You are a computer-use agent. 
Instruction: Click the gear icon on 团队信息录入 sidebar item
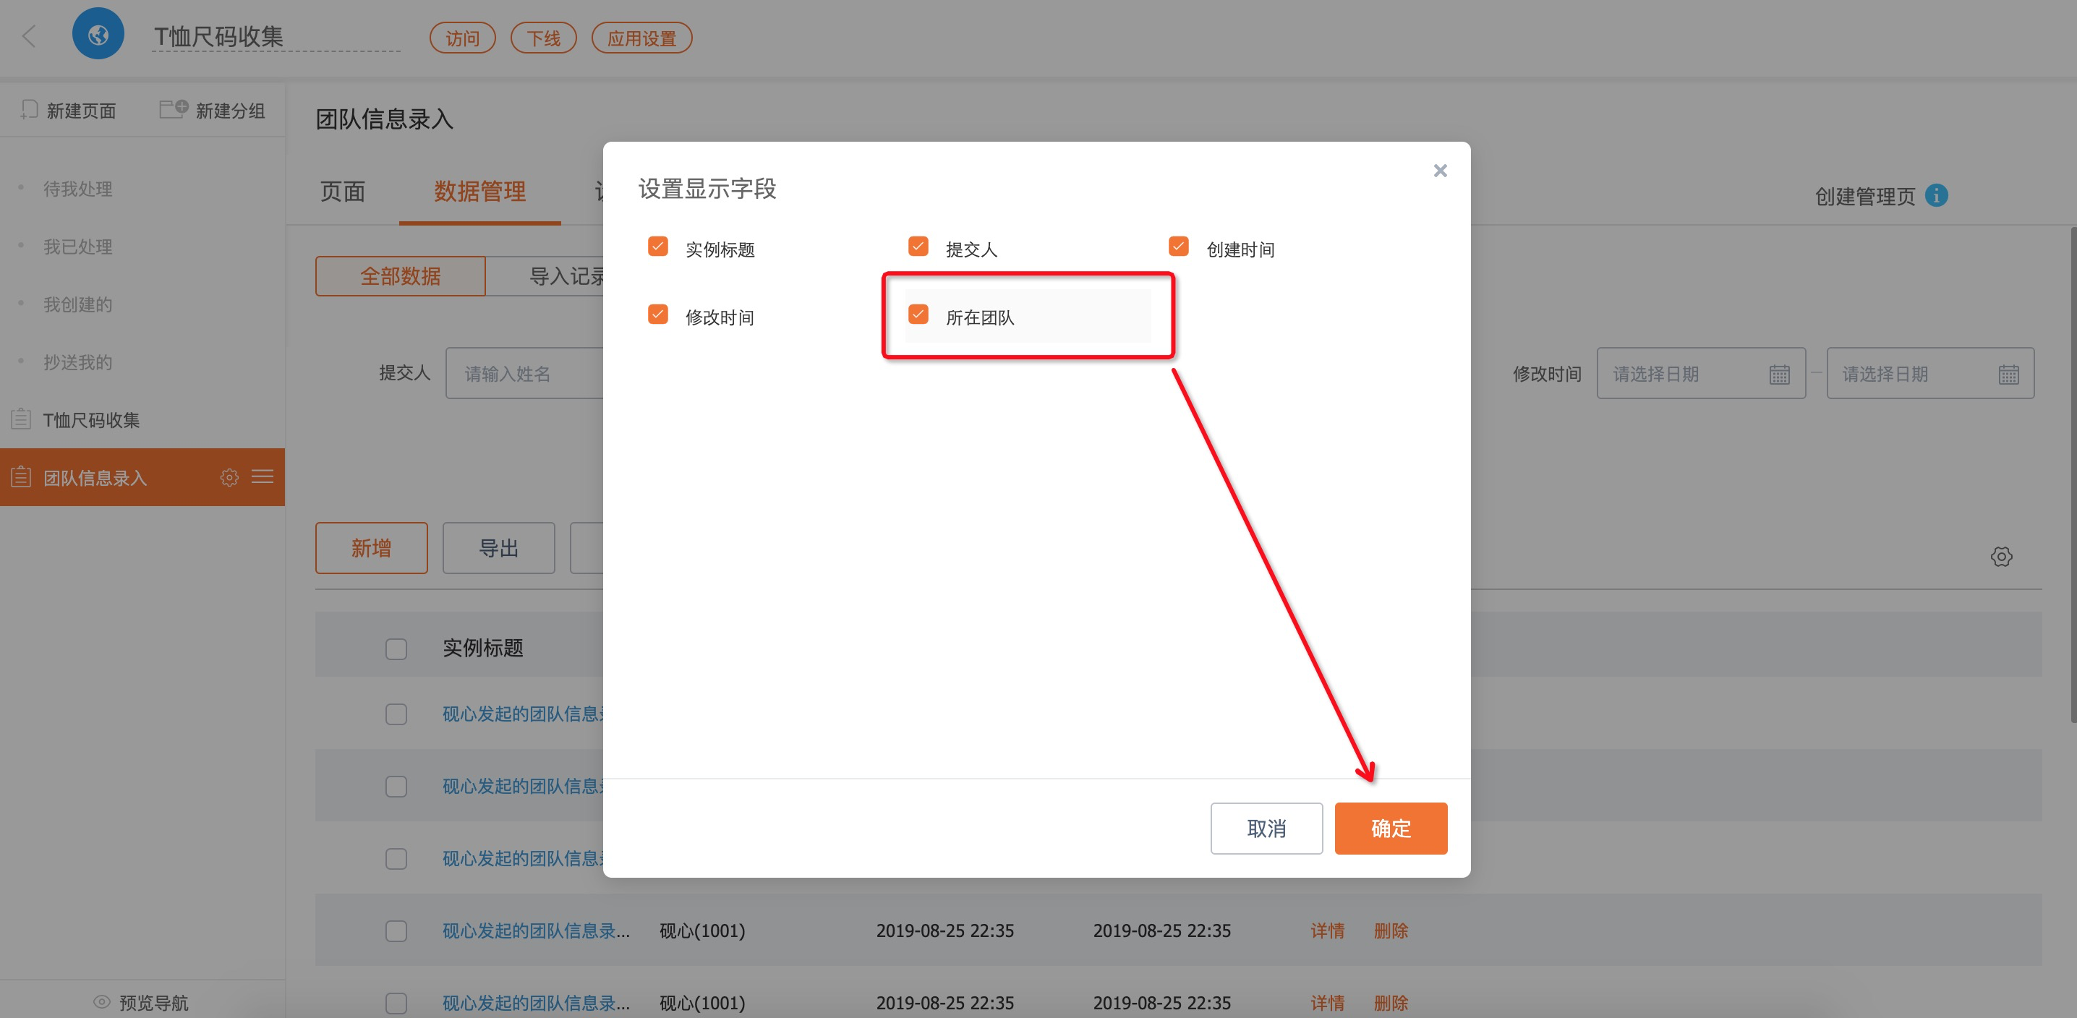click(229, 477)
